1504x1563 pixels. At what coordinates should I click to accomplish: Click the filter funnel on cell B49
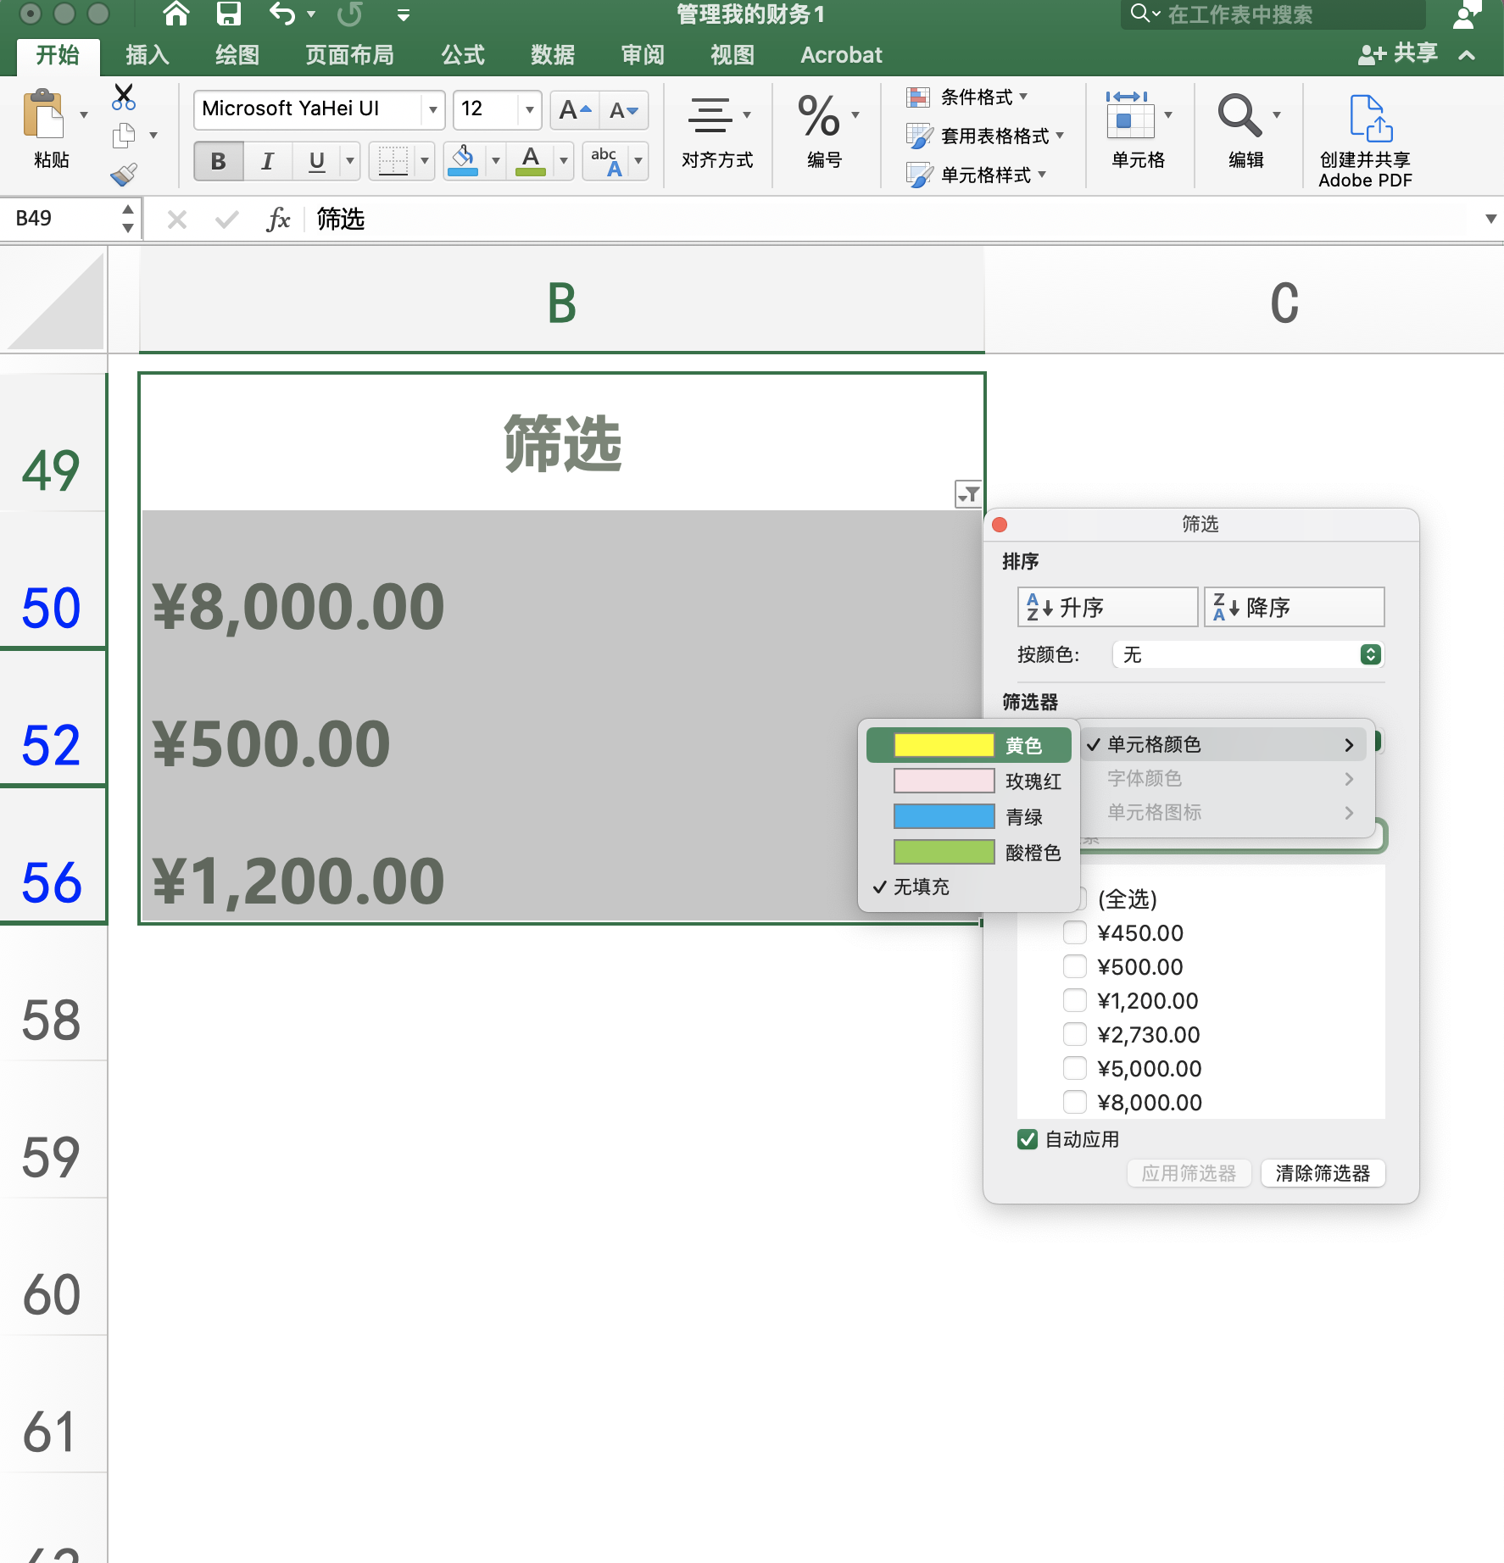969,496
